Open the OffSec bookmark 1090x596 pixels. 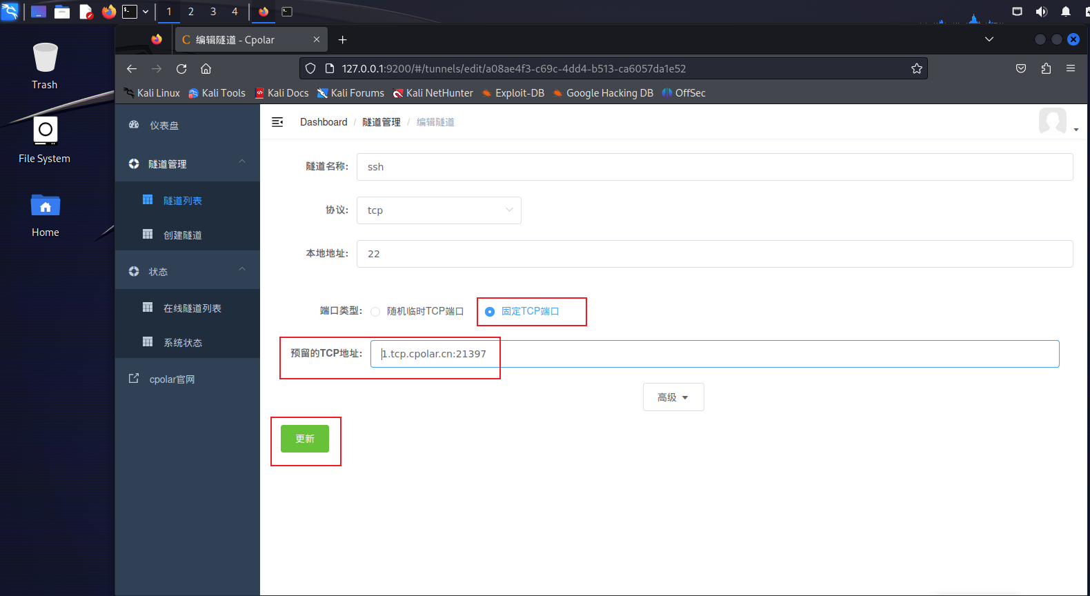click(x=684, y=93)
